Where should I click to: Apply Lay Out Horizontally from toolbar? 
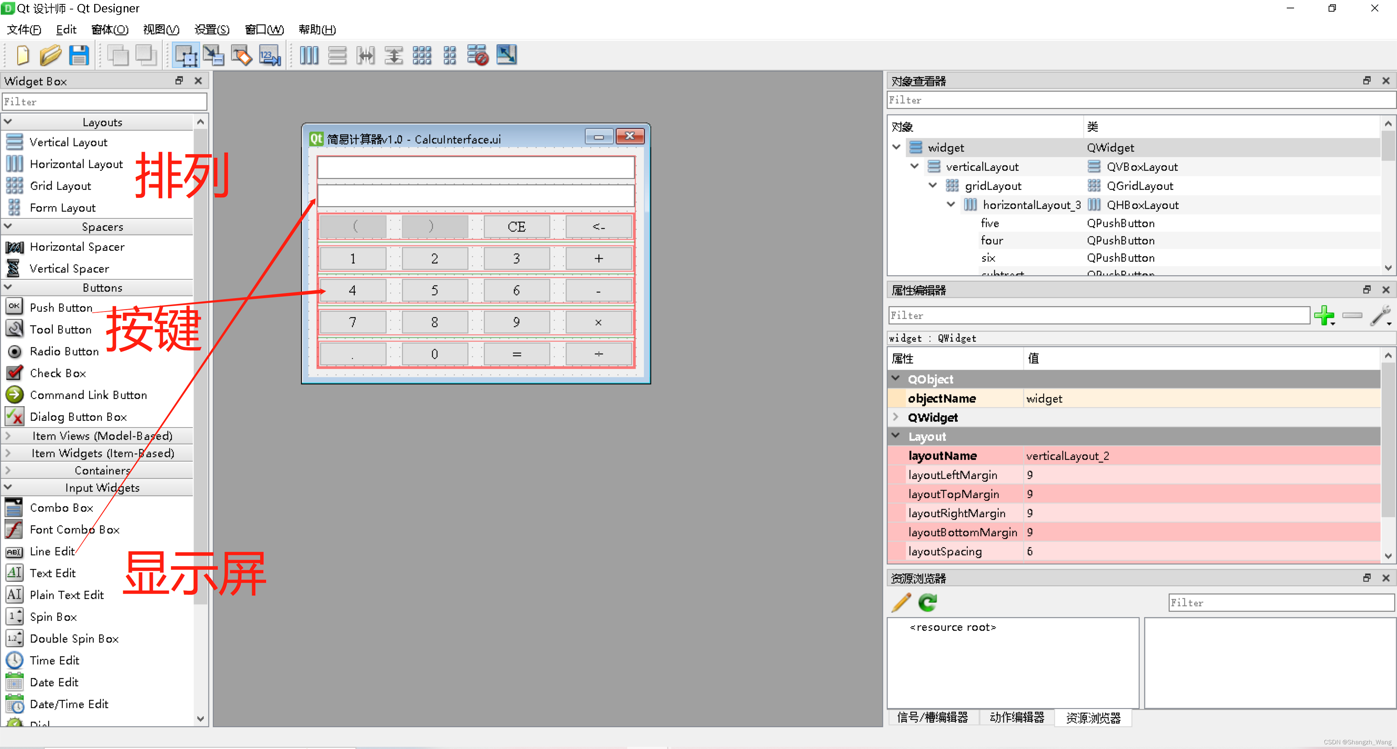coord(309,55)
